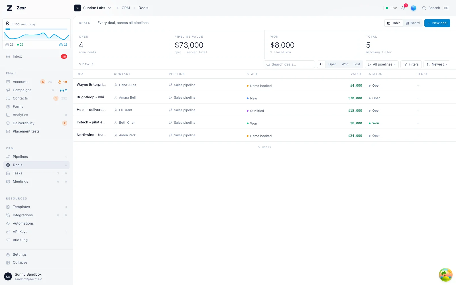This screenshot has height=285, width=456.
Task: Open global Search
Action: pos(435,8)
